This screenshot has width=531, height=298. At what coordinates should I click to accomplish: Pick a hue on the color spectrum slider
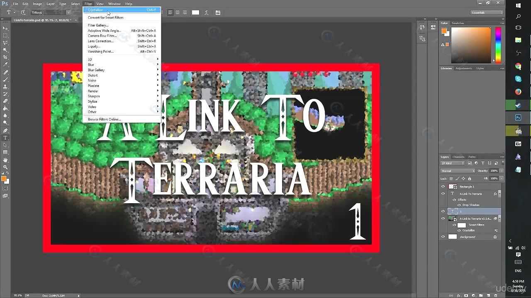tap(498, 44)
